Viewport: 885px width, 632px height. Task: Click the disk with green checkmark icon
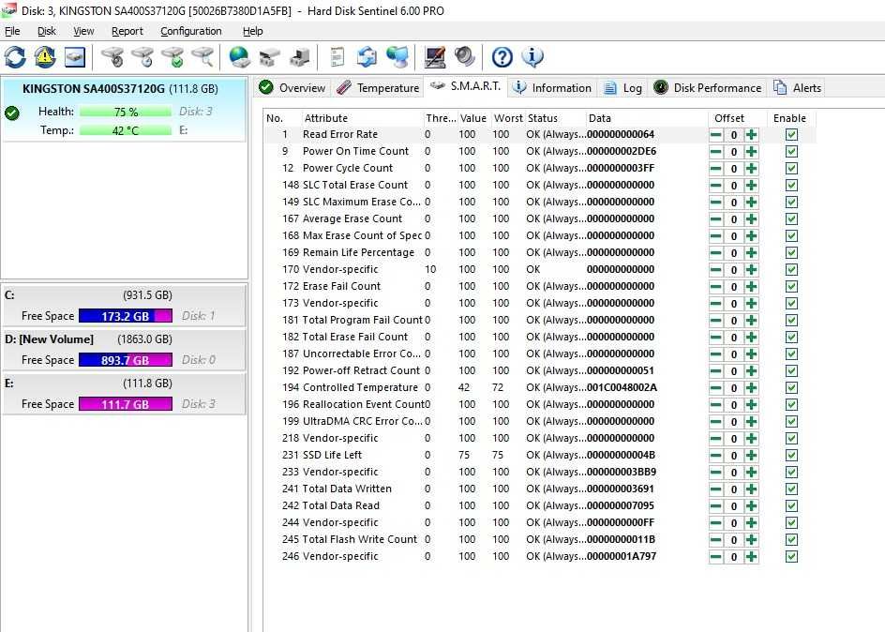coord(172,57)
